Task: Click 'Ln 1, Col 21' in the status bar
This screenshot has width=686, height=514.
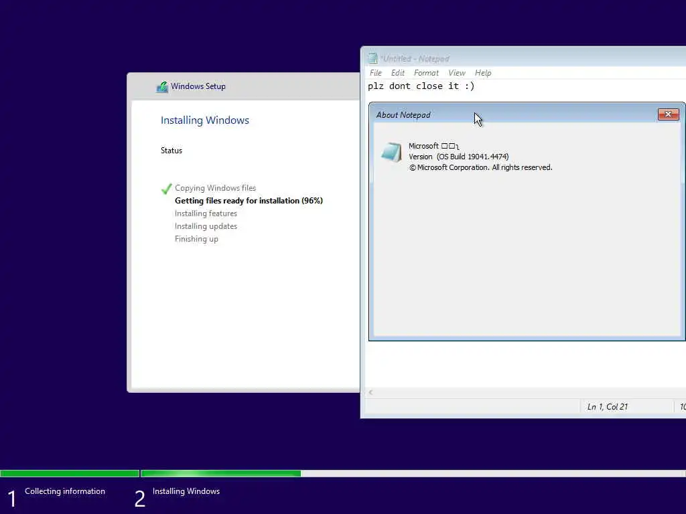Action: [607, 406]
